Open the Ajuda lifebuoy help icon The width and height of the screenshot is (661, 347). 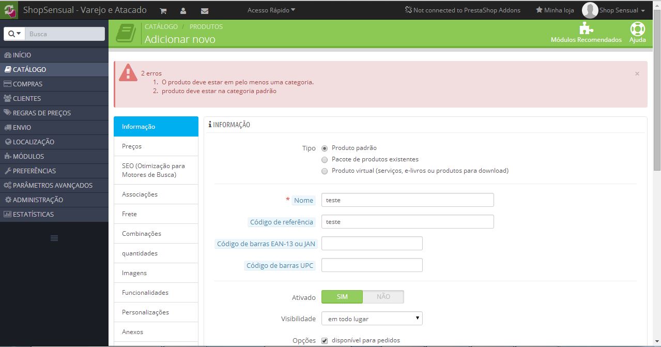638,28
